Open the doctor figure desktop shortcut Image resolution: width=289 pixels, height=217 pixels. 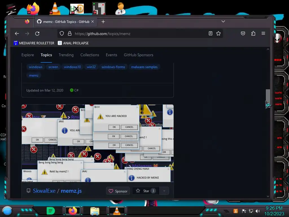[121, 8]
